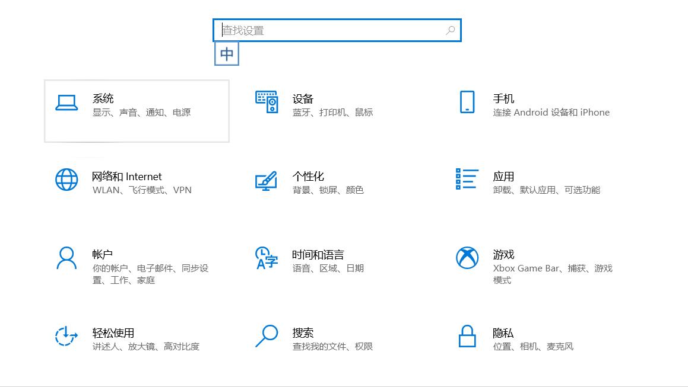
Task: Select the 系统 category tile
Action: (x=137, y=111)
